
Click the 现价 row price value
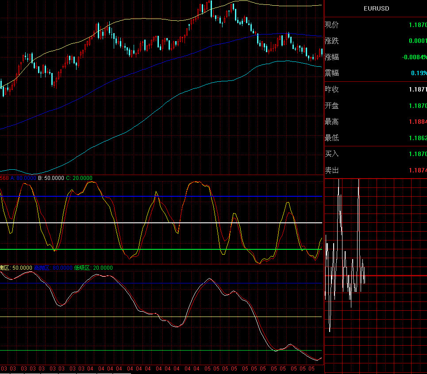418,25
